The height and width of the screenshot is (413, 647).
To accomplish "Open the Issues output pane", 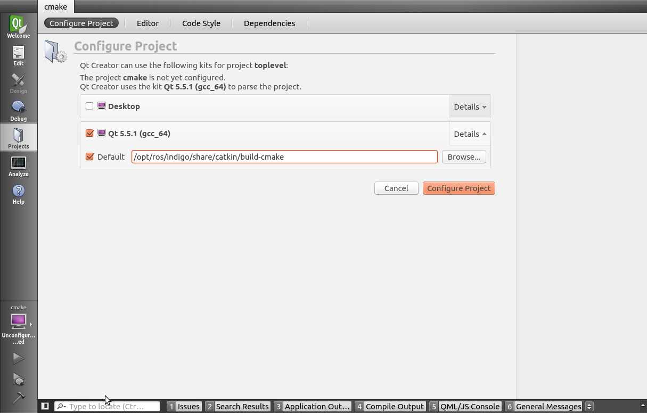I will [x=184, y=406].
